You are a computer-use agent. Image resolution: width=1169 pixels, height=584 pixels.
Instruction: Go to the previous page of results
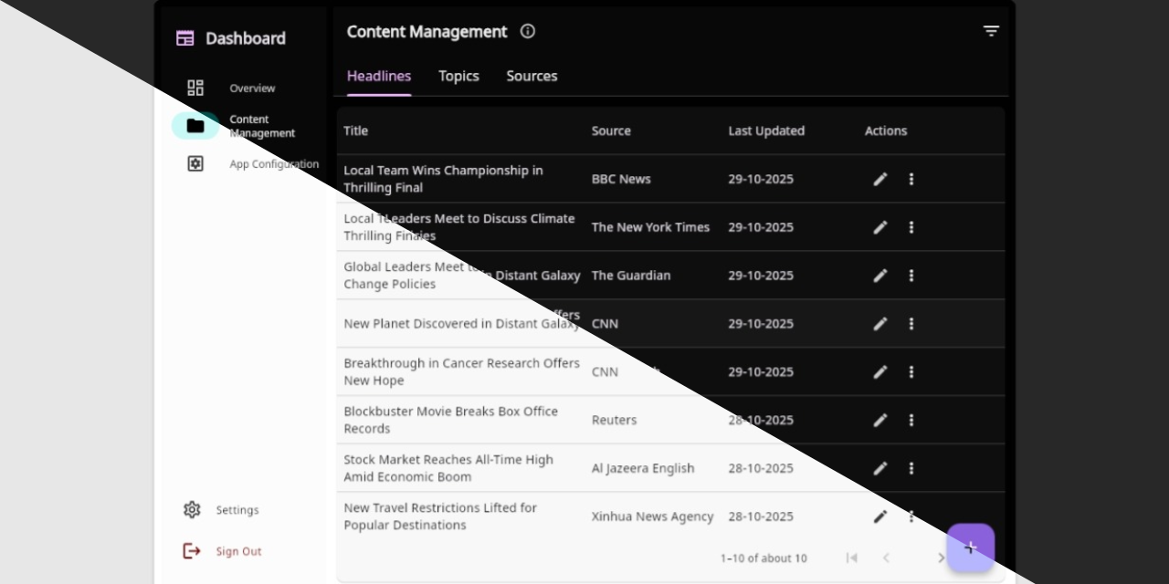(x=886, y=558)
